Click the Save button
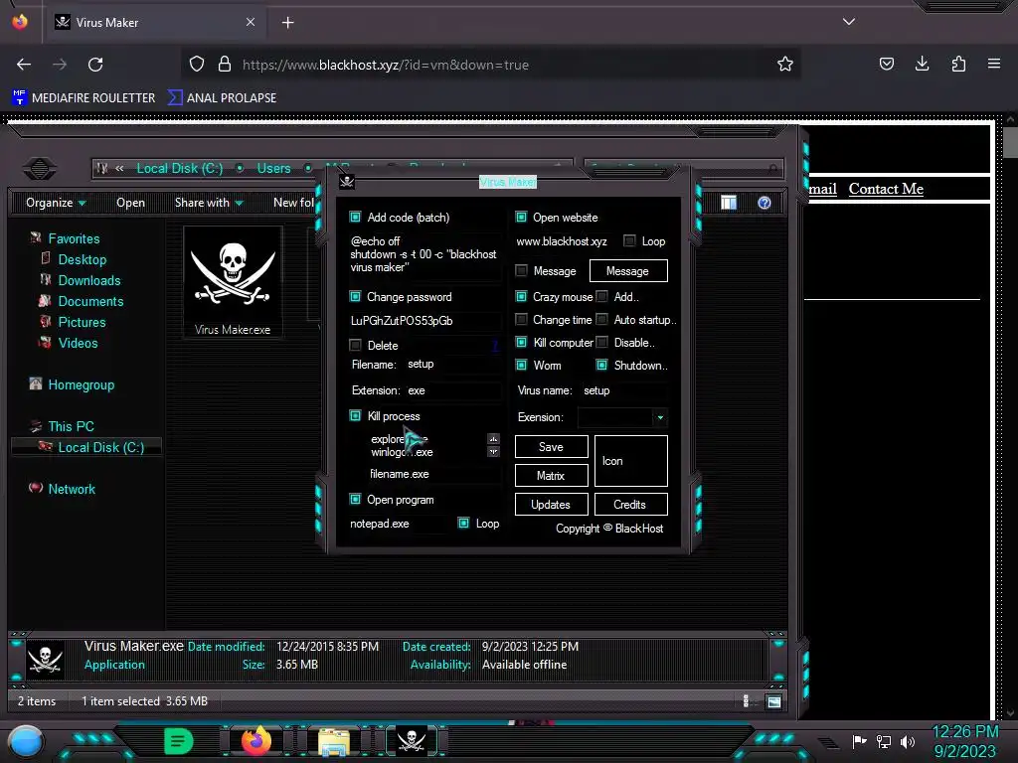The height and width of the screenshot is (763, 1018). coord(551,447)
